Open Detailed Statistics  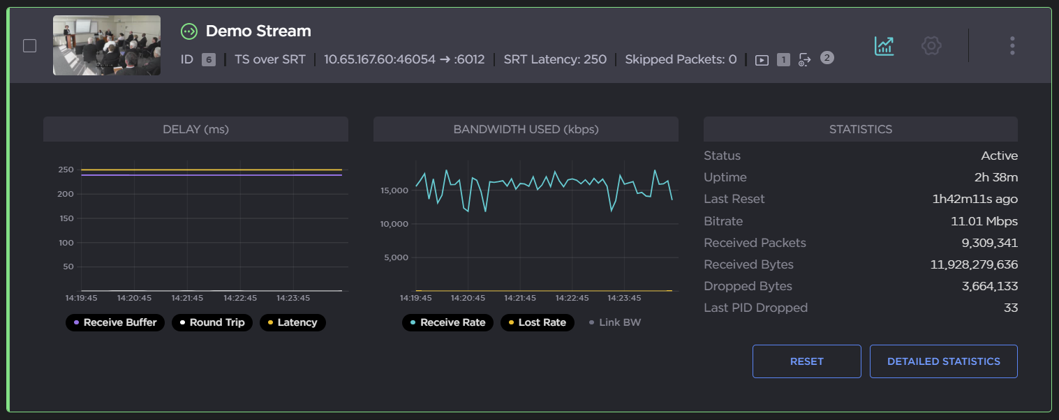[943, 361]
